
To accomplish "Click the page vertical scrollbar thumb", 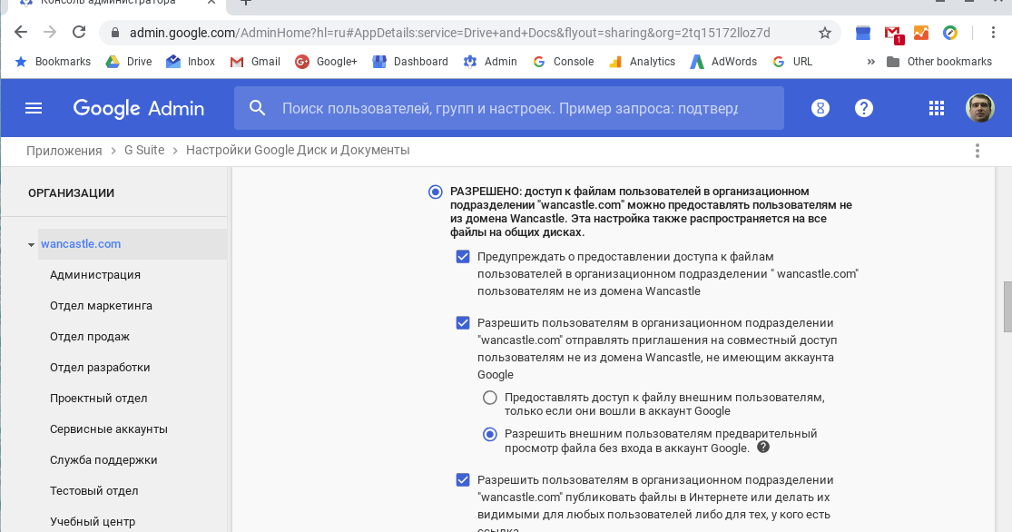I will (1007, 307).
